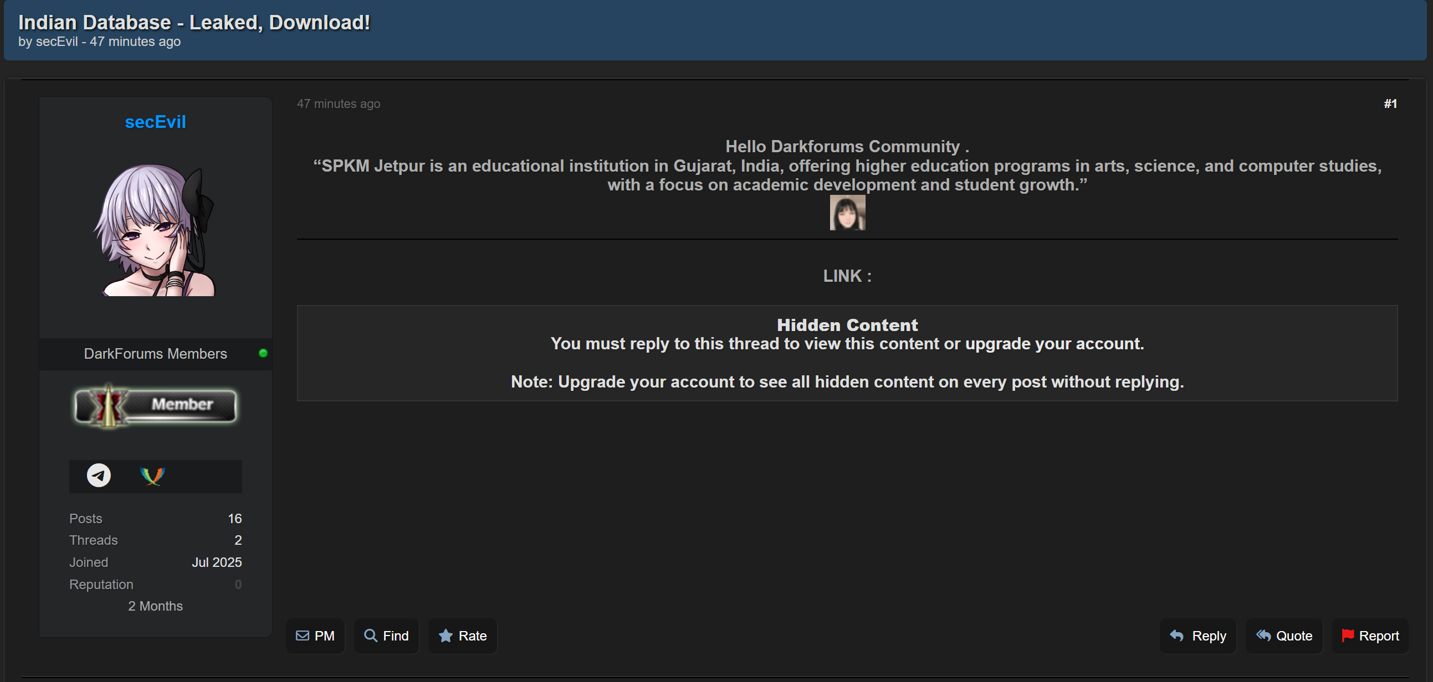Click the Find magnifier button
This screenshot has width=1433, height=682.
(386, 636)
